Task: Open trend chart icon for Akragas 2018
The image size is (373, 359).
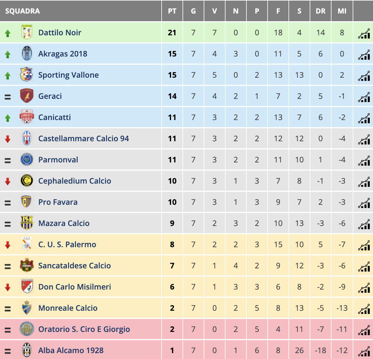Action: (x=364, y=55)
